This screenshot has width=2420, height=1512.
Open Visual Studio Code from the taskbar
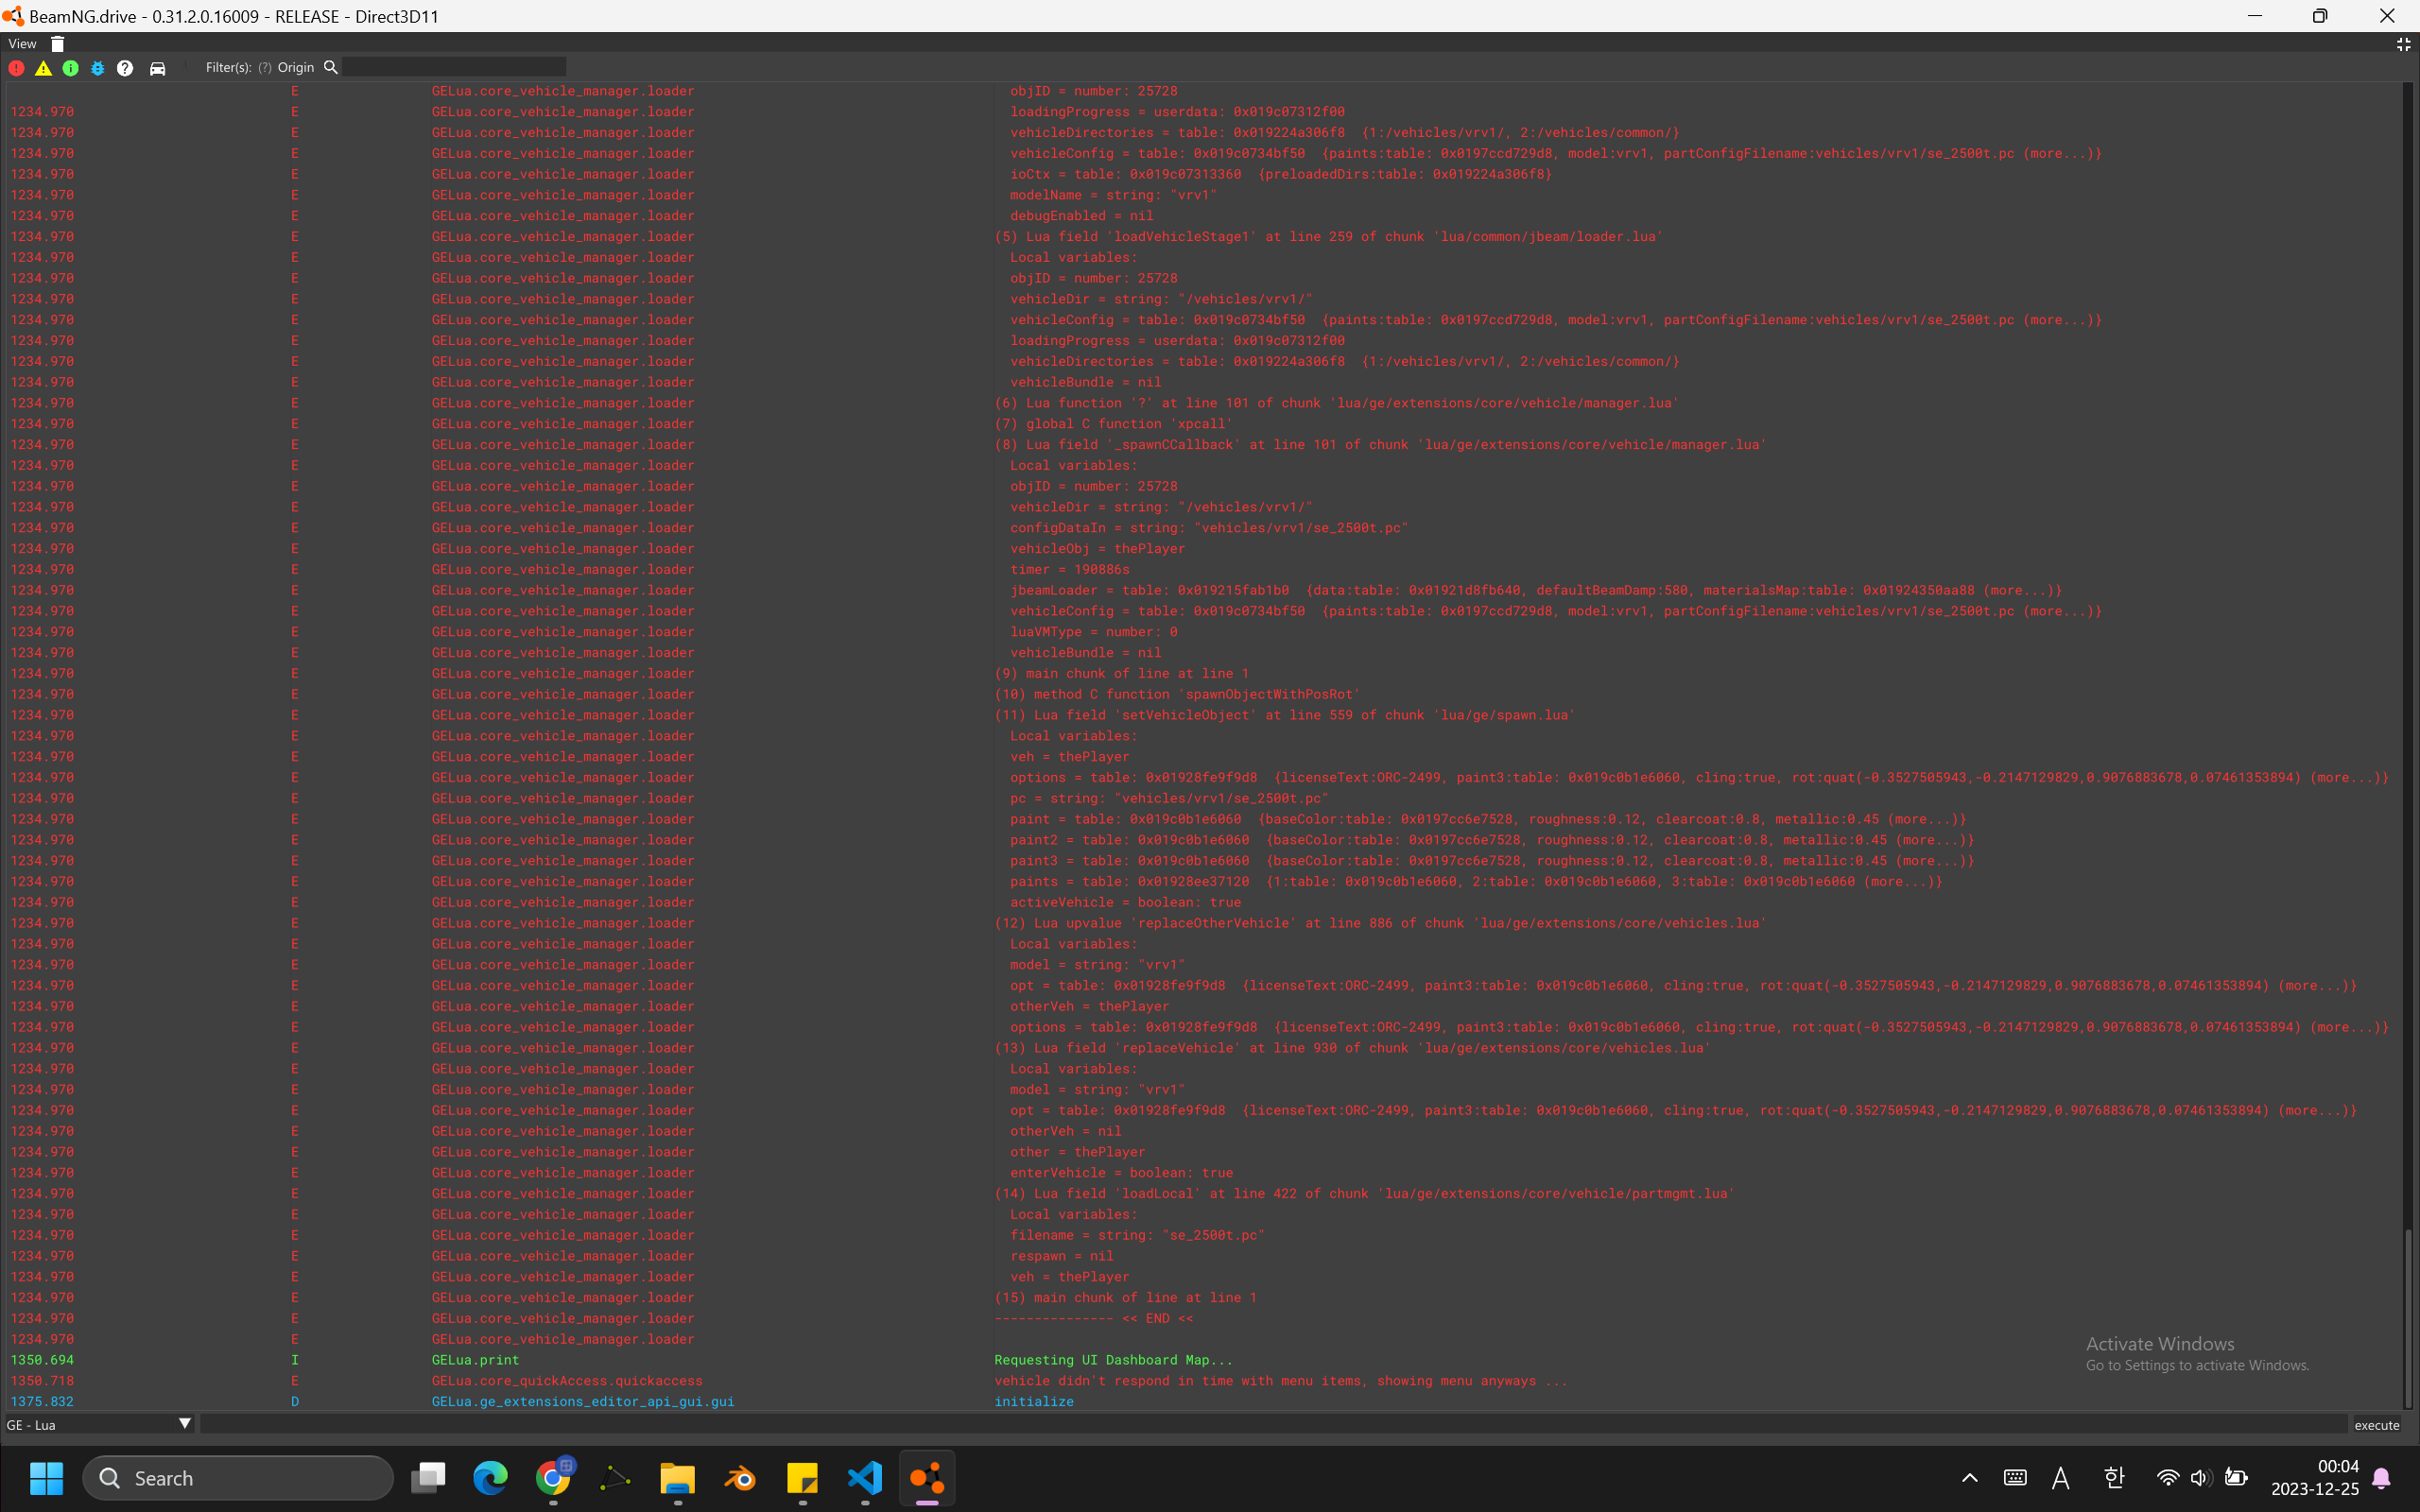[865, 1478]
